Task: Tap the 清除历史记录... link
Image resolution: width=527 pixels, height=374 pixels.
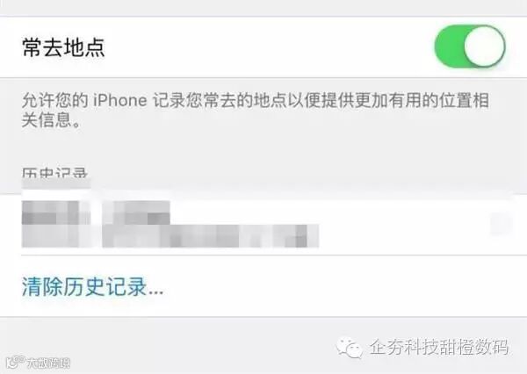Action: point(93,287)
